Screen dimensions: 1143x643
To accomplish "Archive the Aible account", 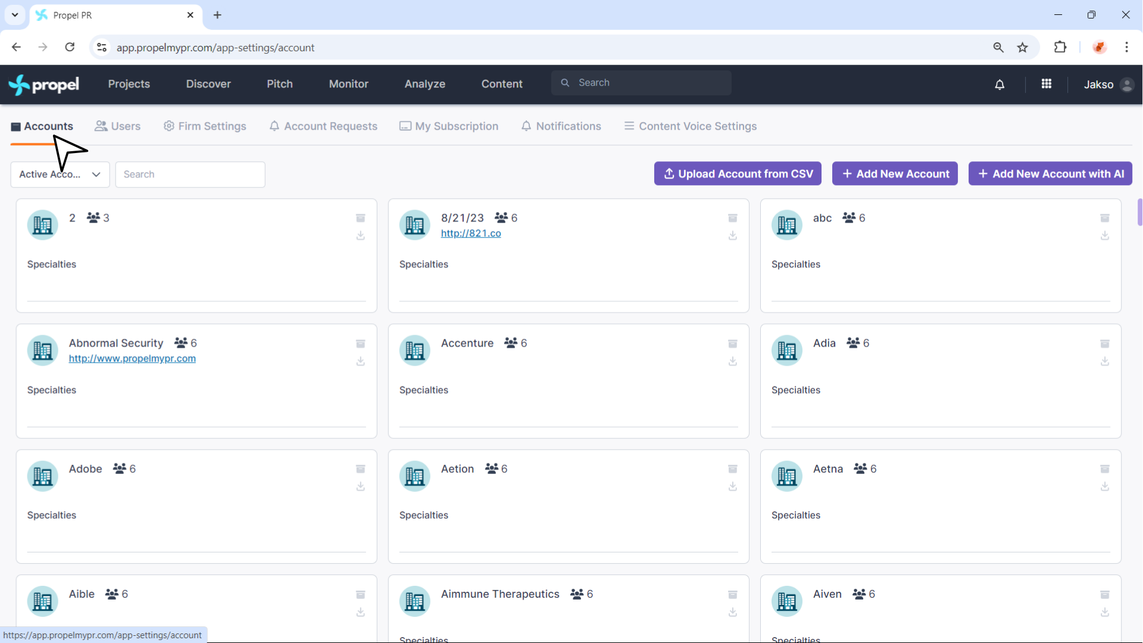I will tap(361, 595).
